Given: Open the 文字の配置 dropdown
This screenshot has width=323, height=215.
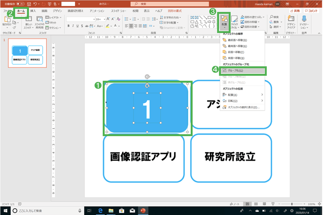Looking at the screenshot, I should coord(169,22).
